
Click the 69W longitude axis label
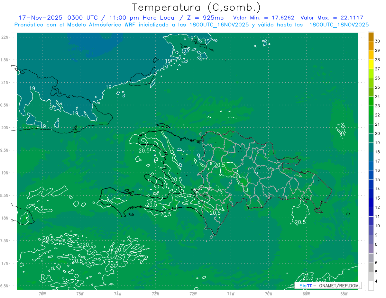point(306,294)
